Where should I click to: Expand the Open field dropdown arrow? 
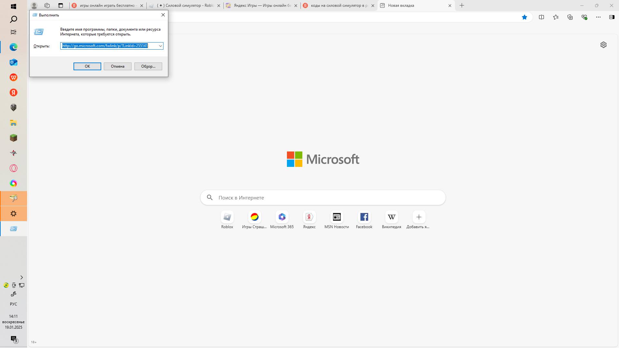160,46
